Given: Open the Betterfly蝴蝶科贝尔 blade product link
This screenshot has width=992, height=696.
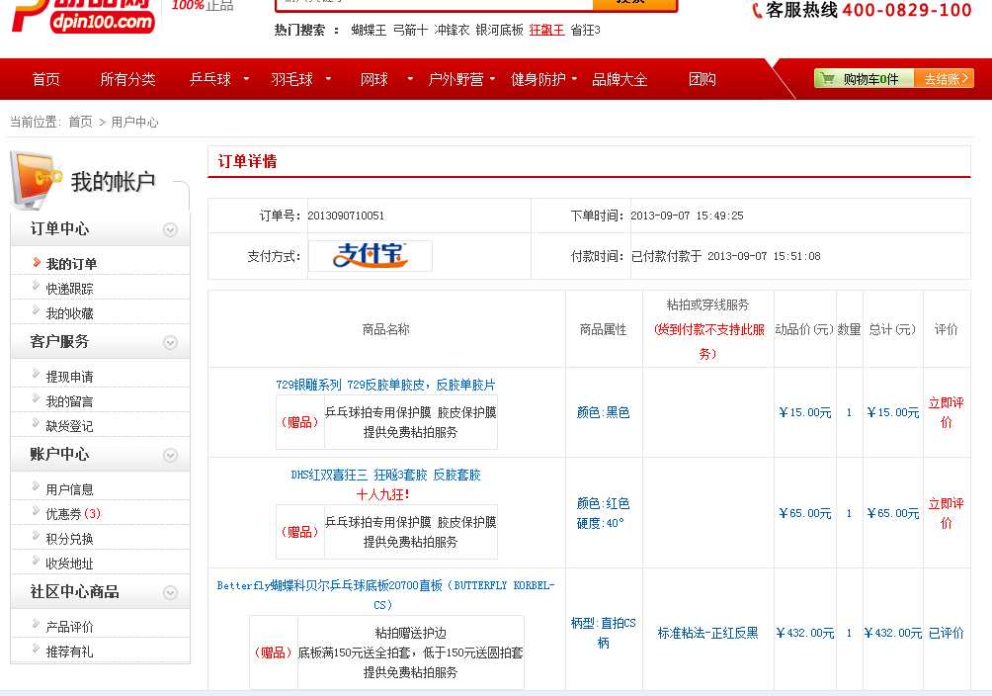Looking at the screenshot, I should pos(386,595).
